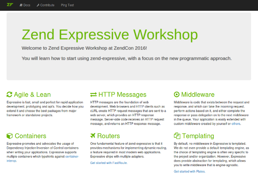Click the ZF logo in navbar
258x179 pixels.
(10, 5)
